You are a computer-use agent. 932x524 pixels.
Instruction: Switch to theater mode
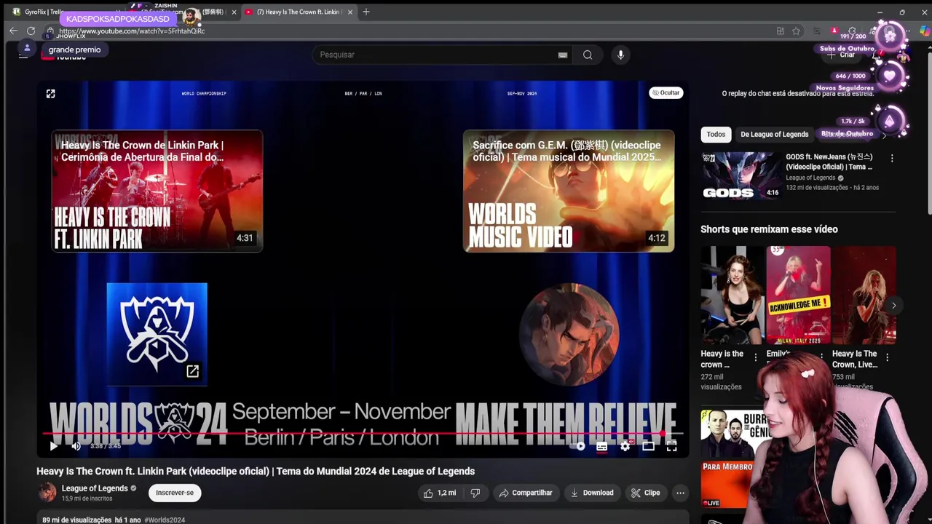[648, 446]
